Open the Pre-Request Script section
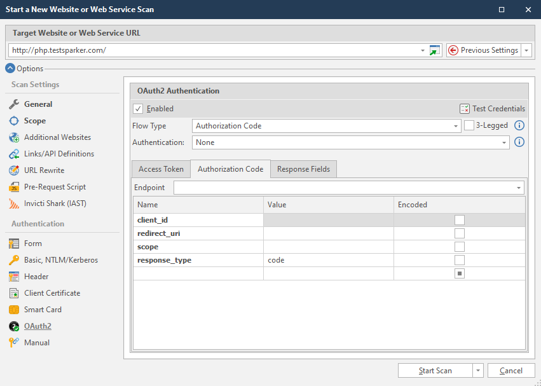 click(x=55, y=187)
